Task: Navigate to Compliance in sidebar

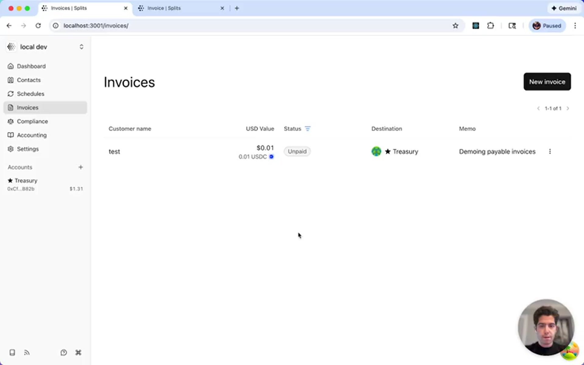Action: click(x=32, y=121)
